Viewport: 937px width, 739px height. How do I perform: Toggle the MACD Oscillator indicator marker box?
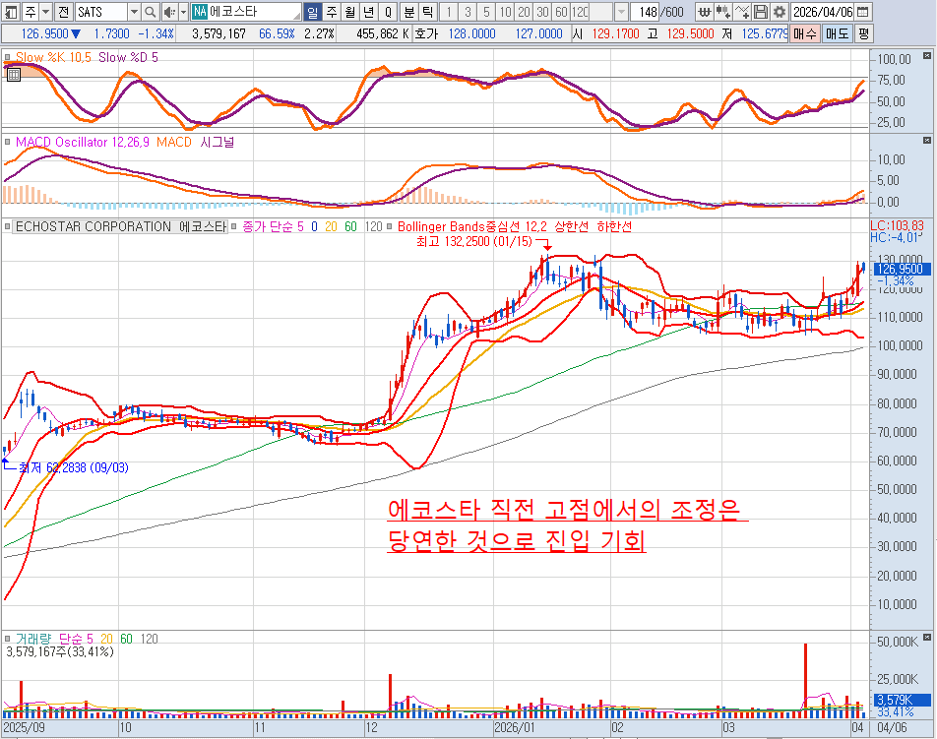[9, 143]
